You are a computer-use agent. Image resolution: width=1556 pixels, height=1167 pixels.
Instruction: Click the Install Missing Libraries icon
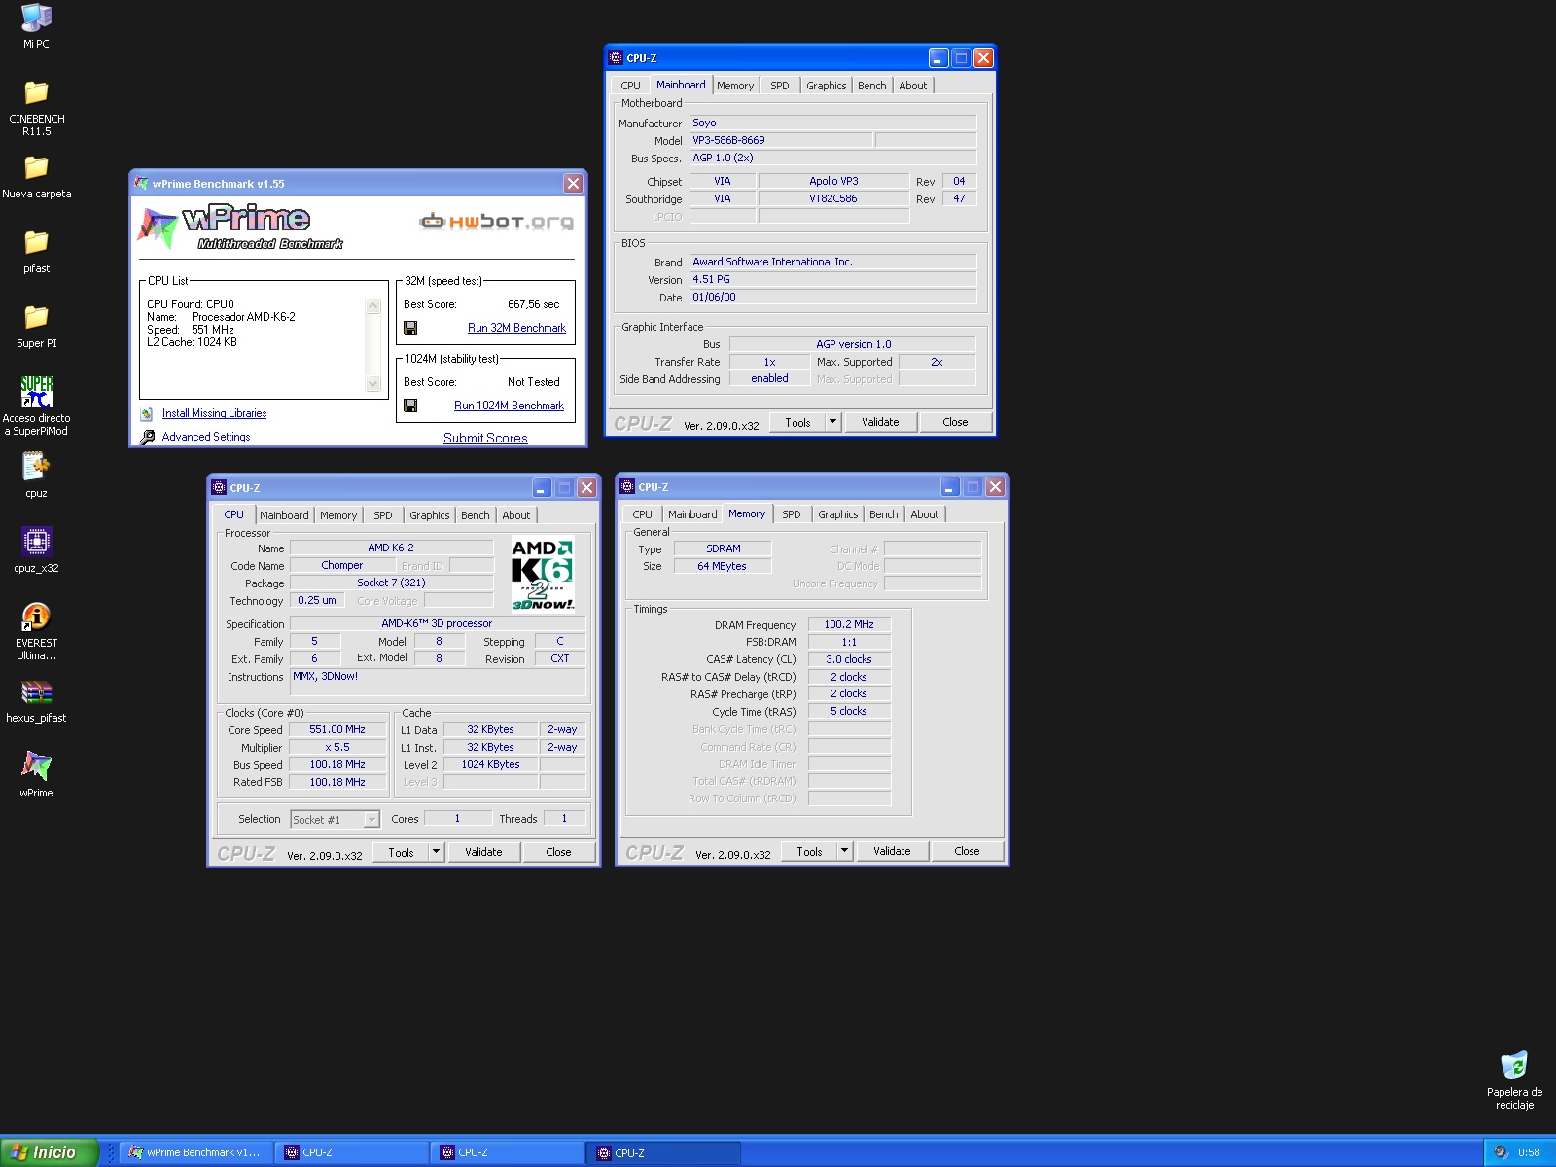pos(147,413)
